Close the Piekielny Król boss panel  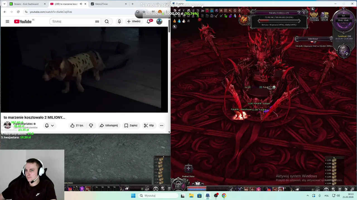304,13
